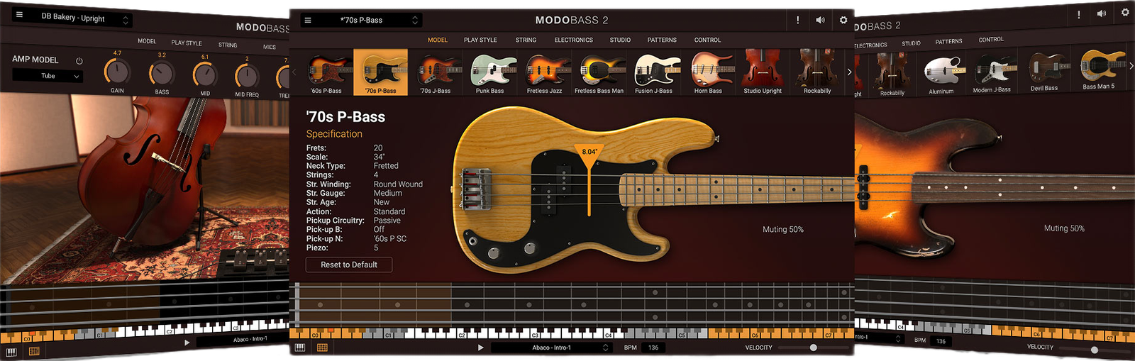Show keyboard view icon in center window
Viewport: 1135px width, 361px height.
(300, 348)
